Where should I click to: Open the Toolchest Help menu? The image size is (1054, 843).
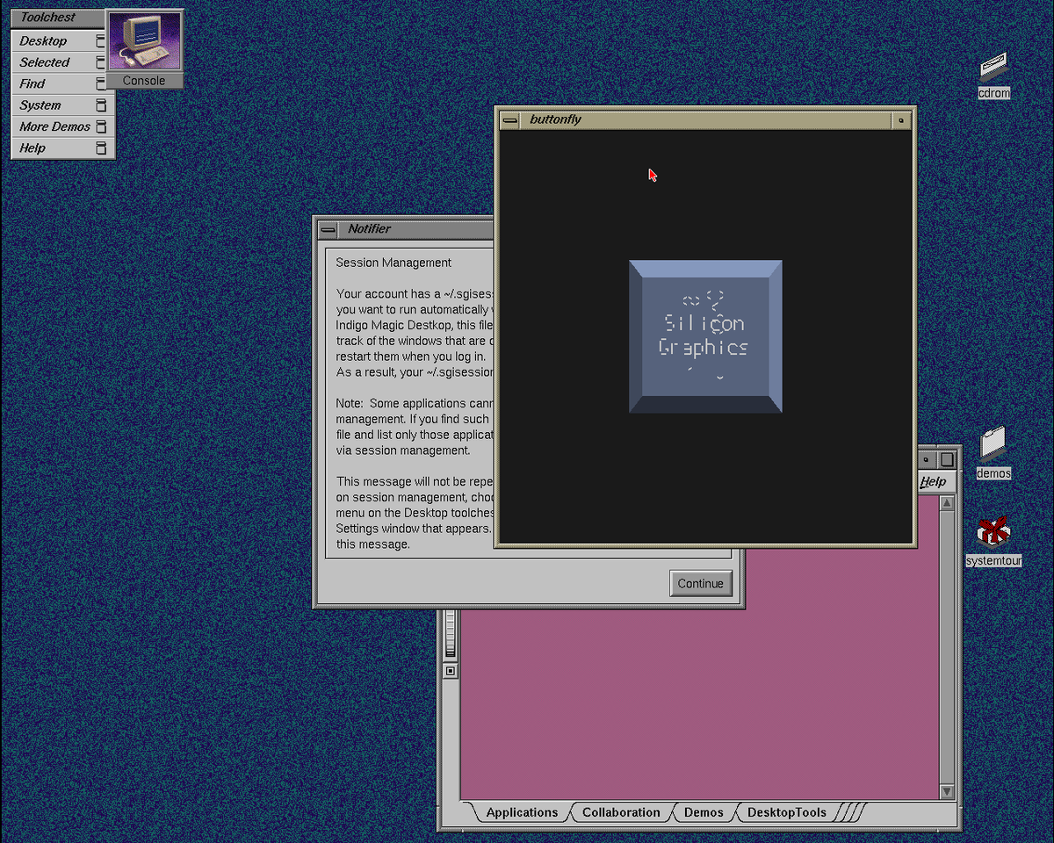click(x=63, y=148)
